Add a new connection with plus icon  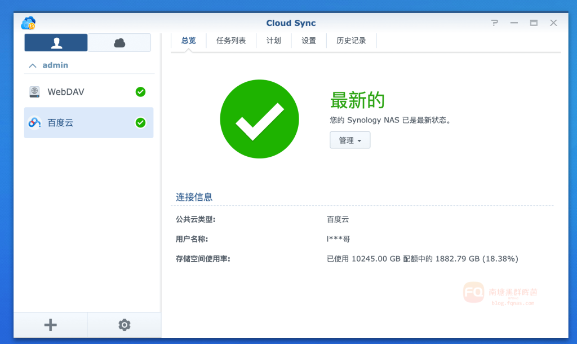(51, 324)
